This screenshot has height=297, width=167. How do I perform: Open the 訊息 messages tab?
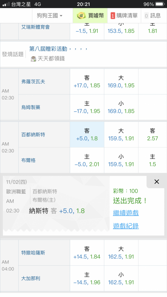152,15
